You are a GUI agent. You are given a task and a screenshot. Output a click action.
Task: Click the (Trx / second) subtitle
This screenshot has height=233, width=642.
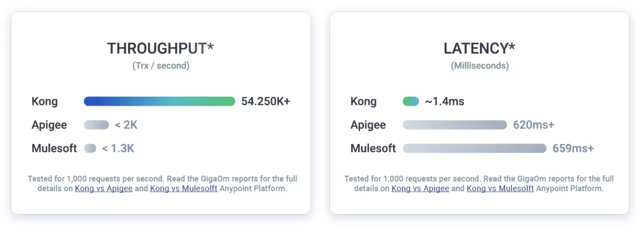point(161,66)
